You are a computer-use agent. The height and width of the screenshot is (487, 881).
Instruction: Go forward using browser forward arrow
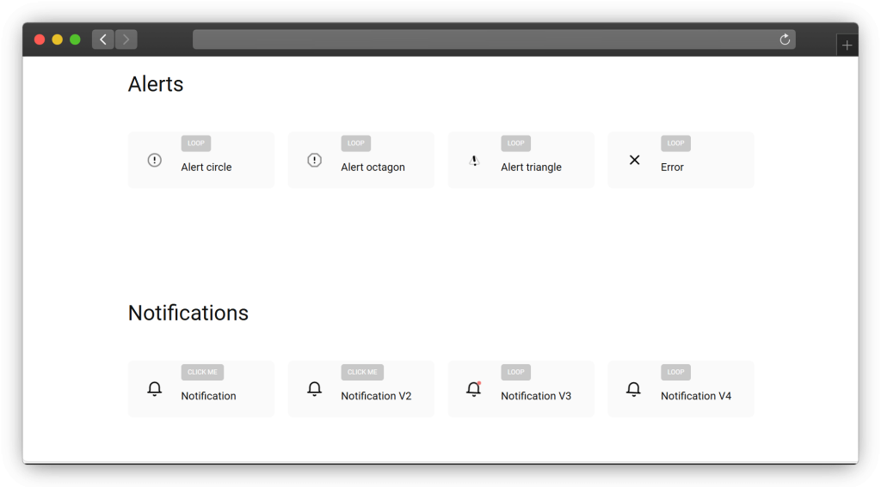[126, 40]
